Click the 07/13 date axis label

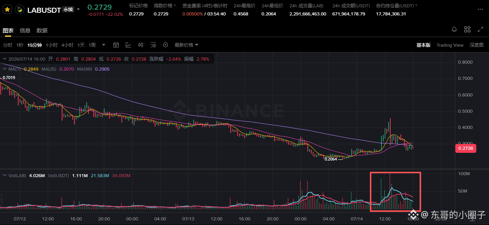pos(188,219)
